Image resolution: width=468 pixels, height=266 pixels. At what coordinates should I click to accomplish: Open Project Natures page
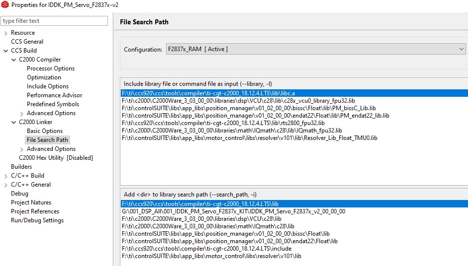pos(31,202)
